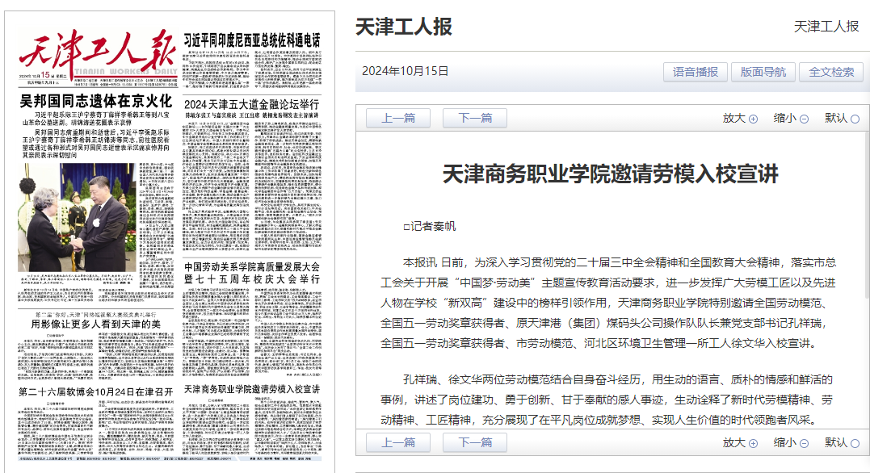Screen dimensions: 870x473
Task: Open the 吴邦国同志遗体在京火化 headline on the page
Action: tap(95, 101)
